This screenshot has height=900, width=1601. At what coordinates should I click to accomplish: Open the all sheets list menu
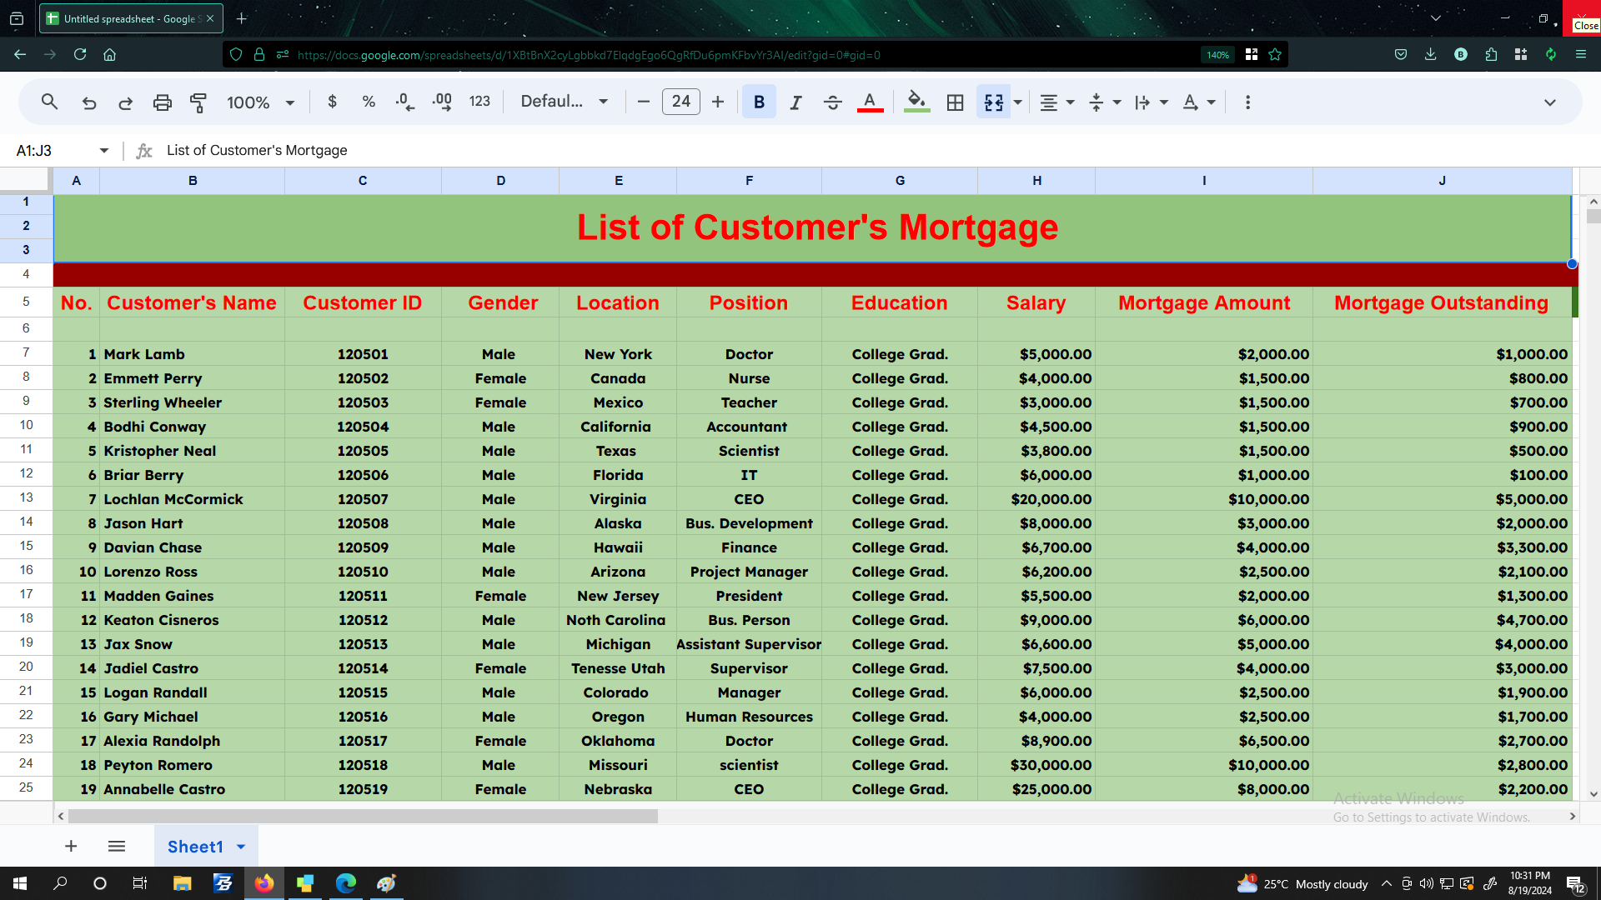click(x=117, y=847)
